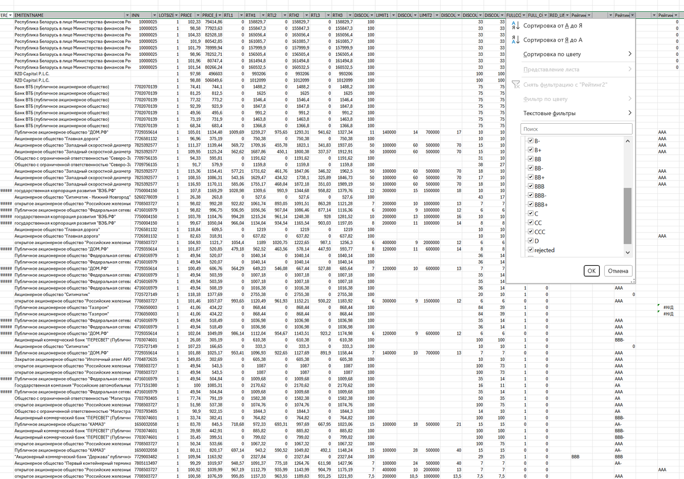Toggle the BBB checkbox in filter list
Screen dimensions: 684x479
point(531,186)
